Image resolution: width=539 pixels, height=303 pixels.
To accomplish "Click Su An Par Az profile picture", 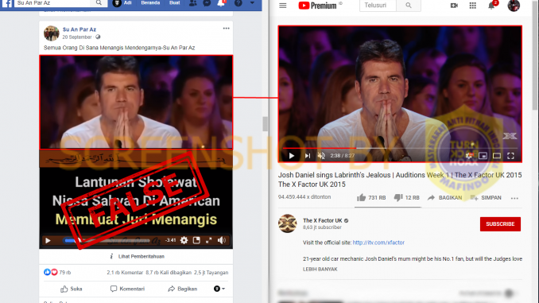I will 51,33.
